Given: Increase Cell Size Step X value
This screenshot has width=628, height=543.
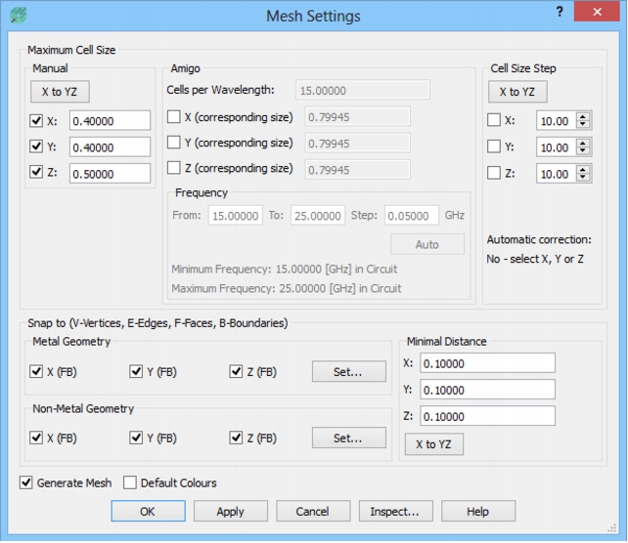Looking at the screenshot, I should pyautogui.click(x=583, y=117).
